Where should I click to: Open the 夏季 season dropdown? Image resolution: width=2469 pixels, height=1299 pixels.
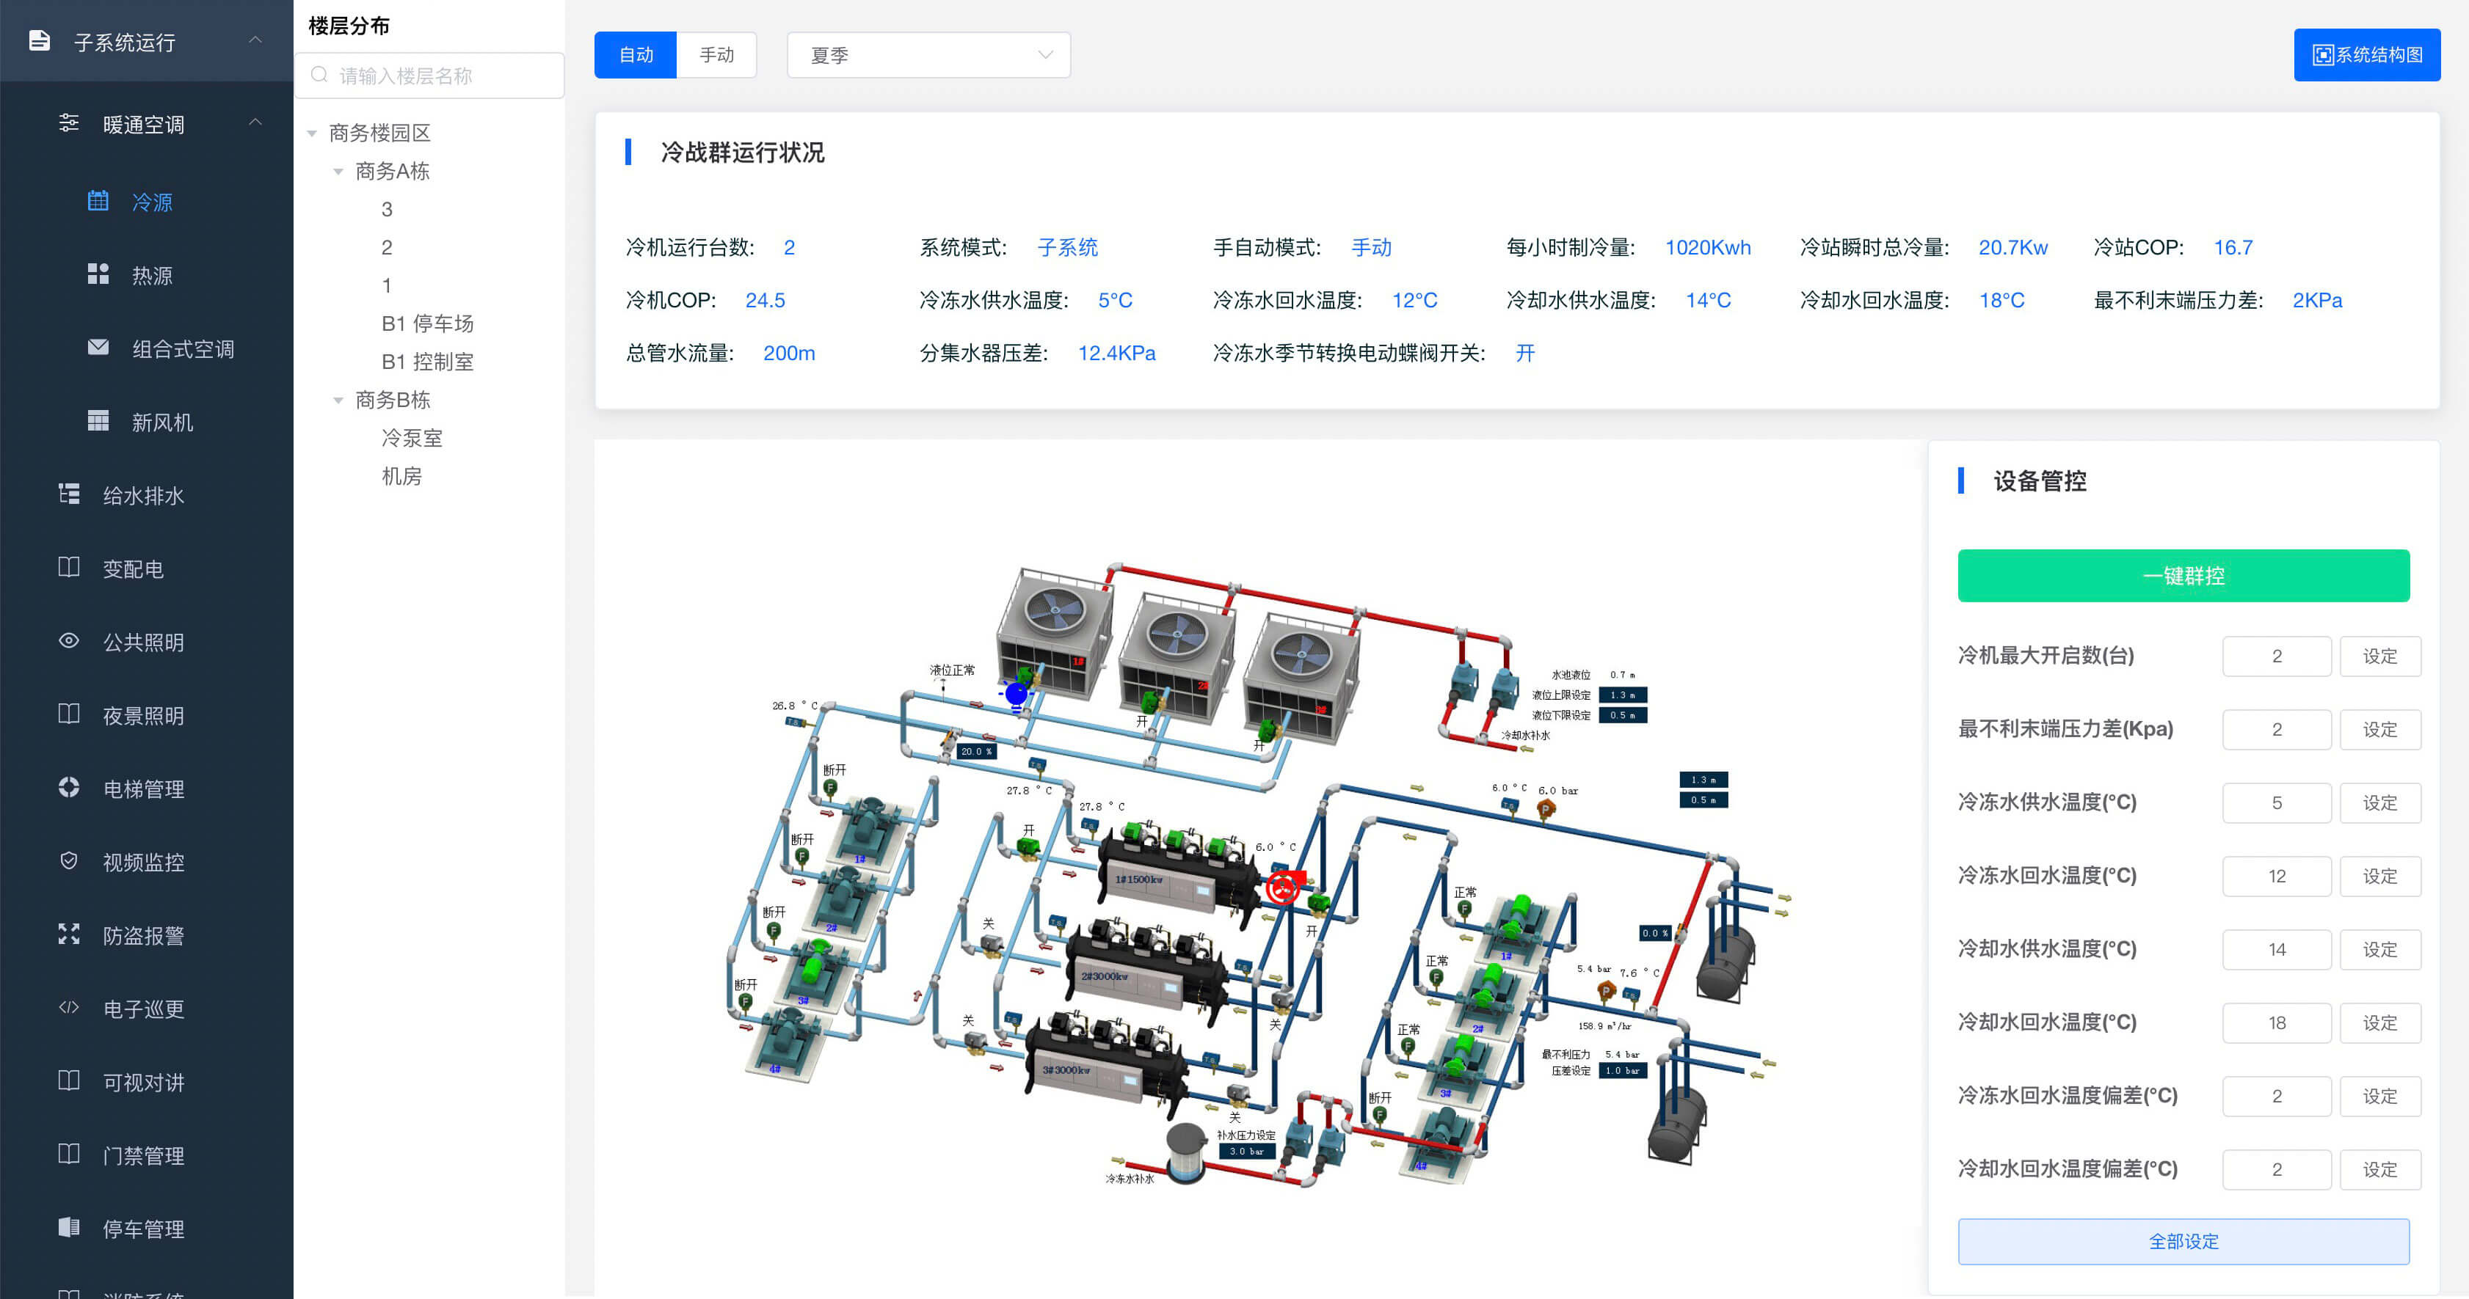(x=928, y=56)
